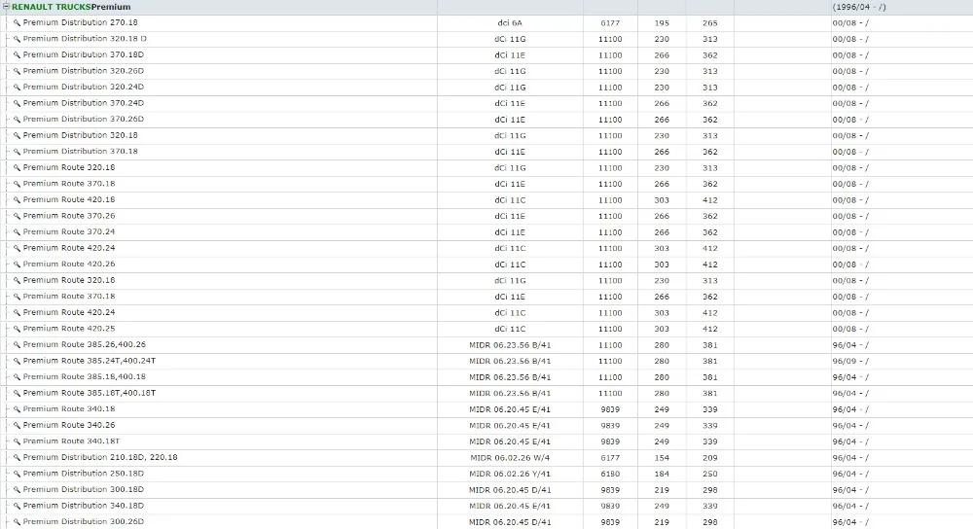Click magnifier beside Premium Route 385.24T,400.24T
973x529 pixels.
[x=17, y=362]
